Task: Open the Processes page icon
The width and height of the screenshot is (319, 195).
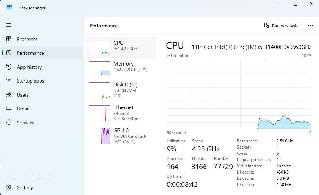Action: [x=9, y=39]
